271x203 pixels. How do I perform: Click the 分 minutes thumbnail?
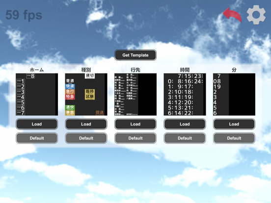234,95
